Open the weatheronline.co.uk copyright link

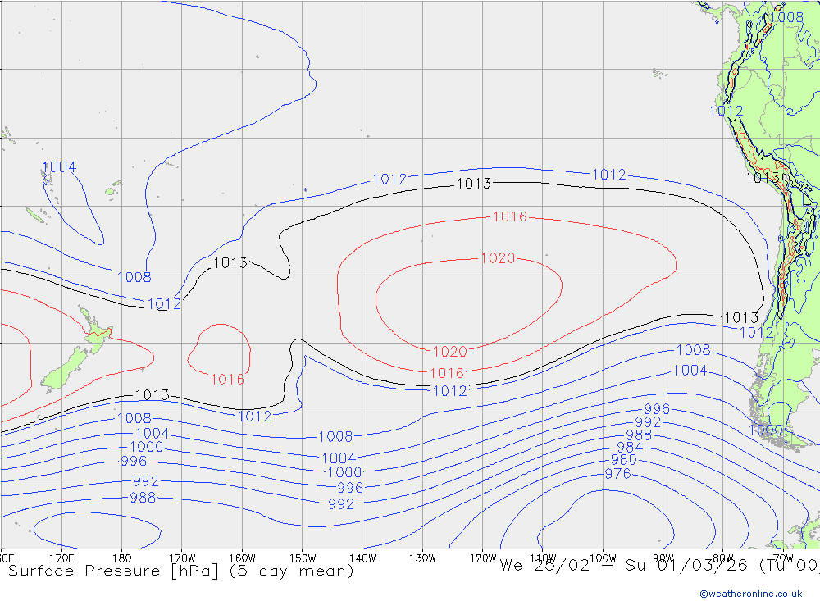point(751,594)
